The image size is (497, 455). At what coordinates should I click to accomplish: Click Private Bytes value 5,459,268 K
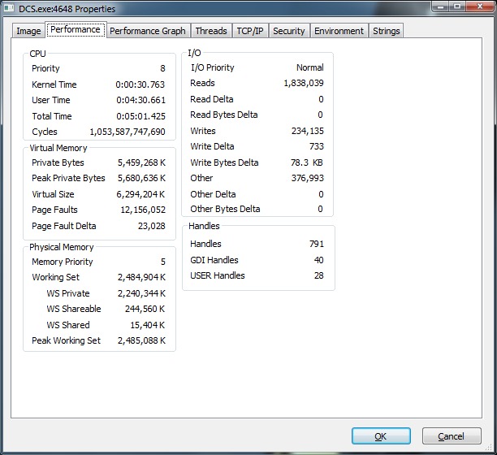141,162
